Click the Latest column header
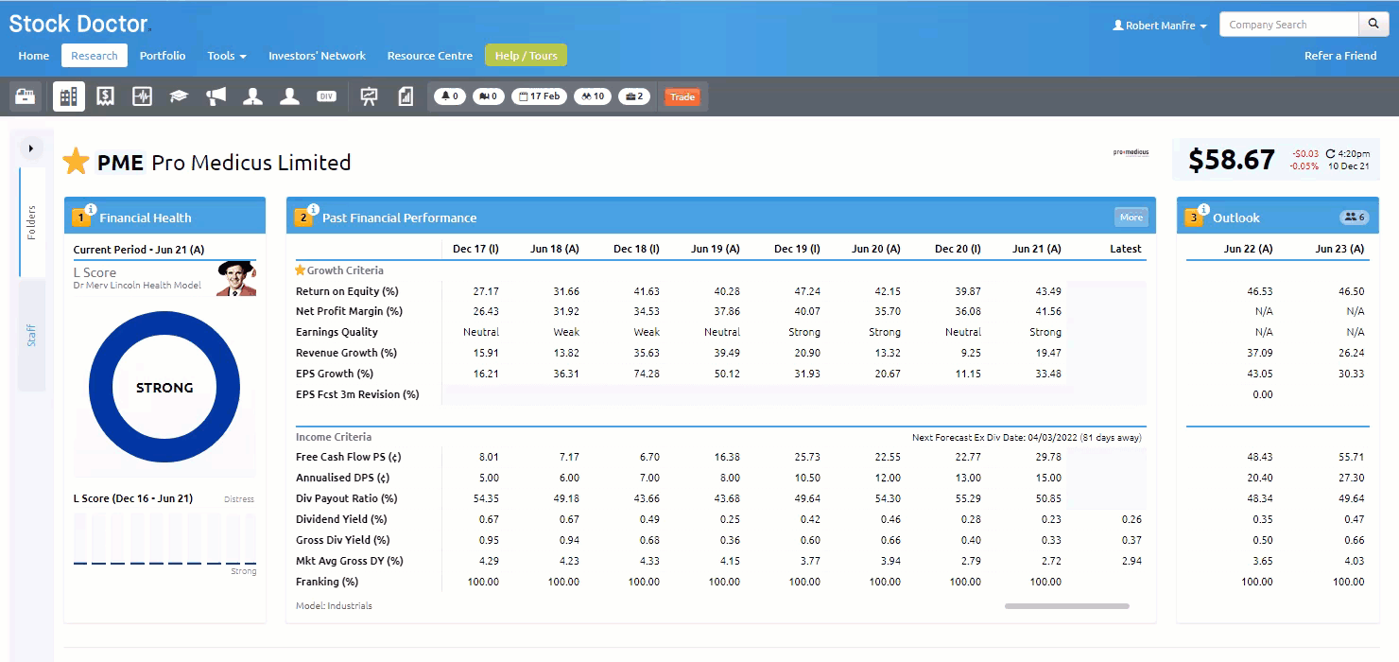 (1126, 249)
